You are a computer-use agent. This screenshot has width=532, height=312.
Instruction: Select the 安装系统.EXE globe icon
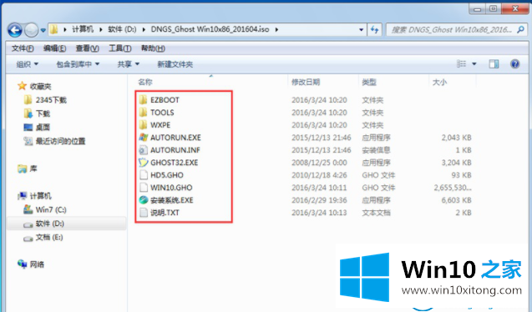(x=143, y=200)
